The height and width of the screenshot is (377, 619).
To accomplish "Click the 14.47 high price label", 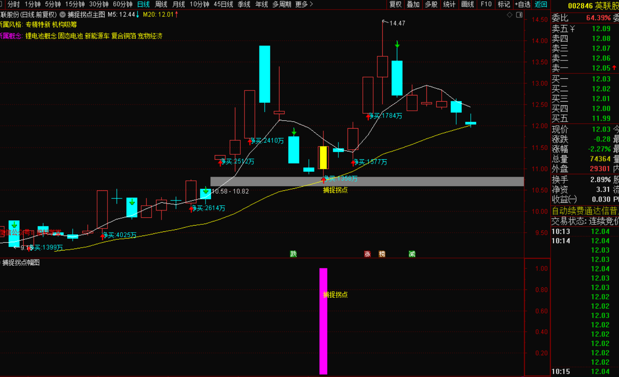I will coord(397,23).
